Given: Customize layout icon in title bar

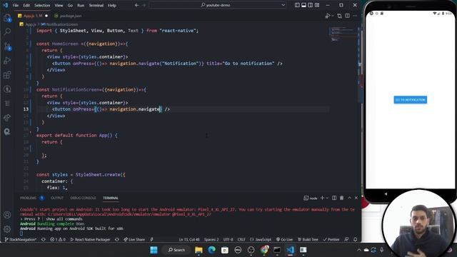Looking at the screenshot, I should click(x=317, y=5).
